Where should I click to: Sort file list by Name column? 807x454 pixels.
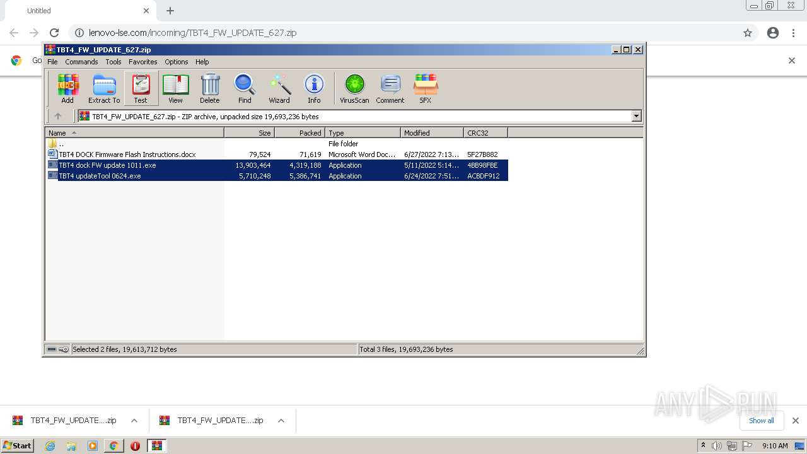point(134,133)
